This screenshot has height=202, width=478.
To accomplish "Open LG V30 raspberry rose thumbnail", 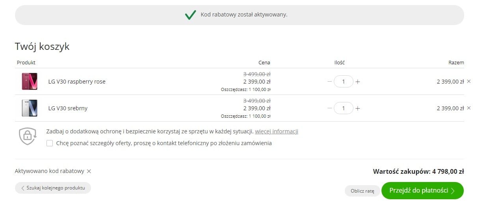I will pyautogui.click(x=30, y=82).
